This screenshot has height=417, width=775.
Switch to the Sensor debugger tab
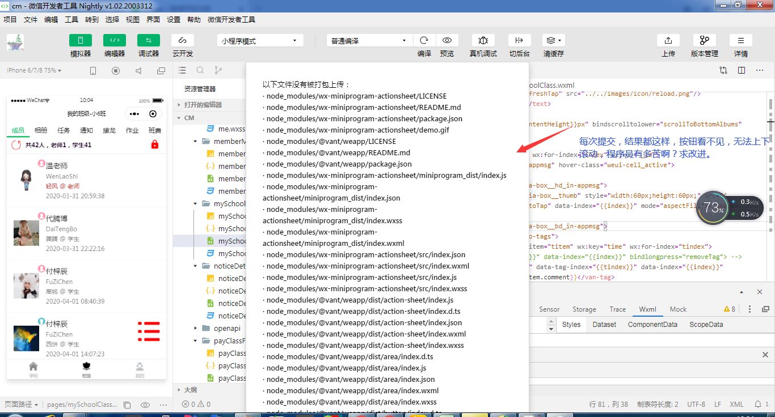pos(549,309)
